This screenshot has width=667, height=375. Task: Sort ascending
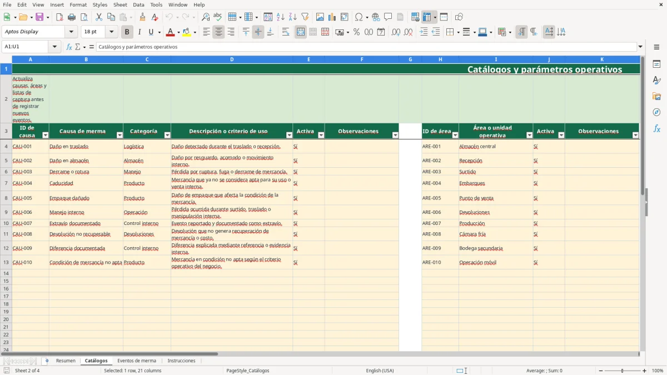281,17
